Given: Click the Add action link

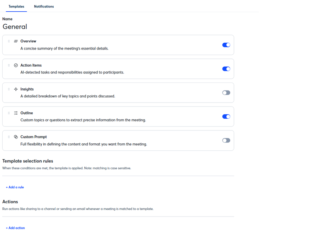Looking at the screenshot, I should [16, 228].
